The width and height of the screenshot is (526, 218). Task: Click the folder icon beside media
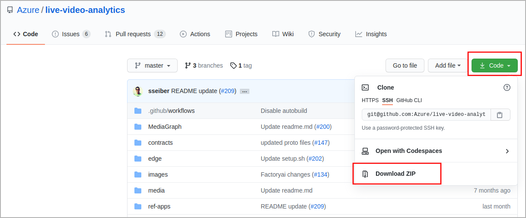tap(138, 190)
